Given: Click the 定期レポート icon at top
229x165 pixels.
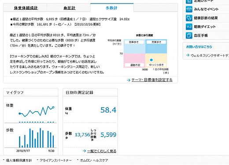Looking at the screenshot, I should coord(189,1).
